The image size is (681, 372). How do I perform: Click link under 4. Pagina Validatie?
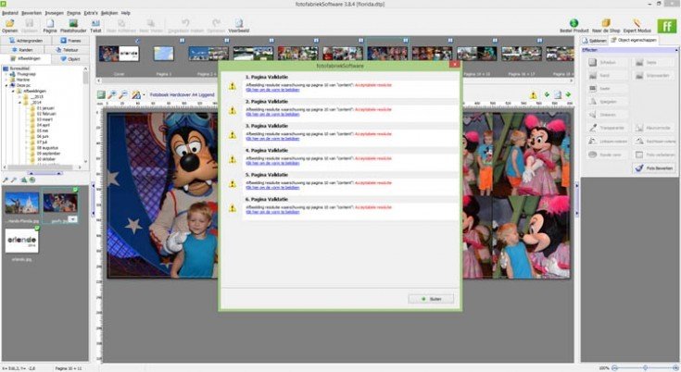(x=272, y=163)
